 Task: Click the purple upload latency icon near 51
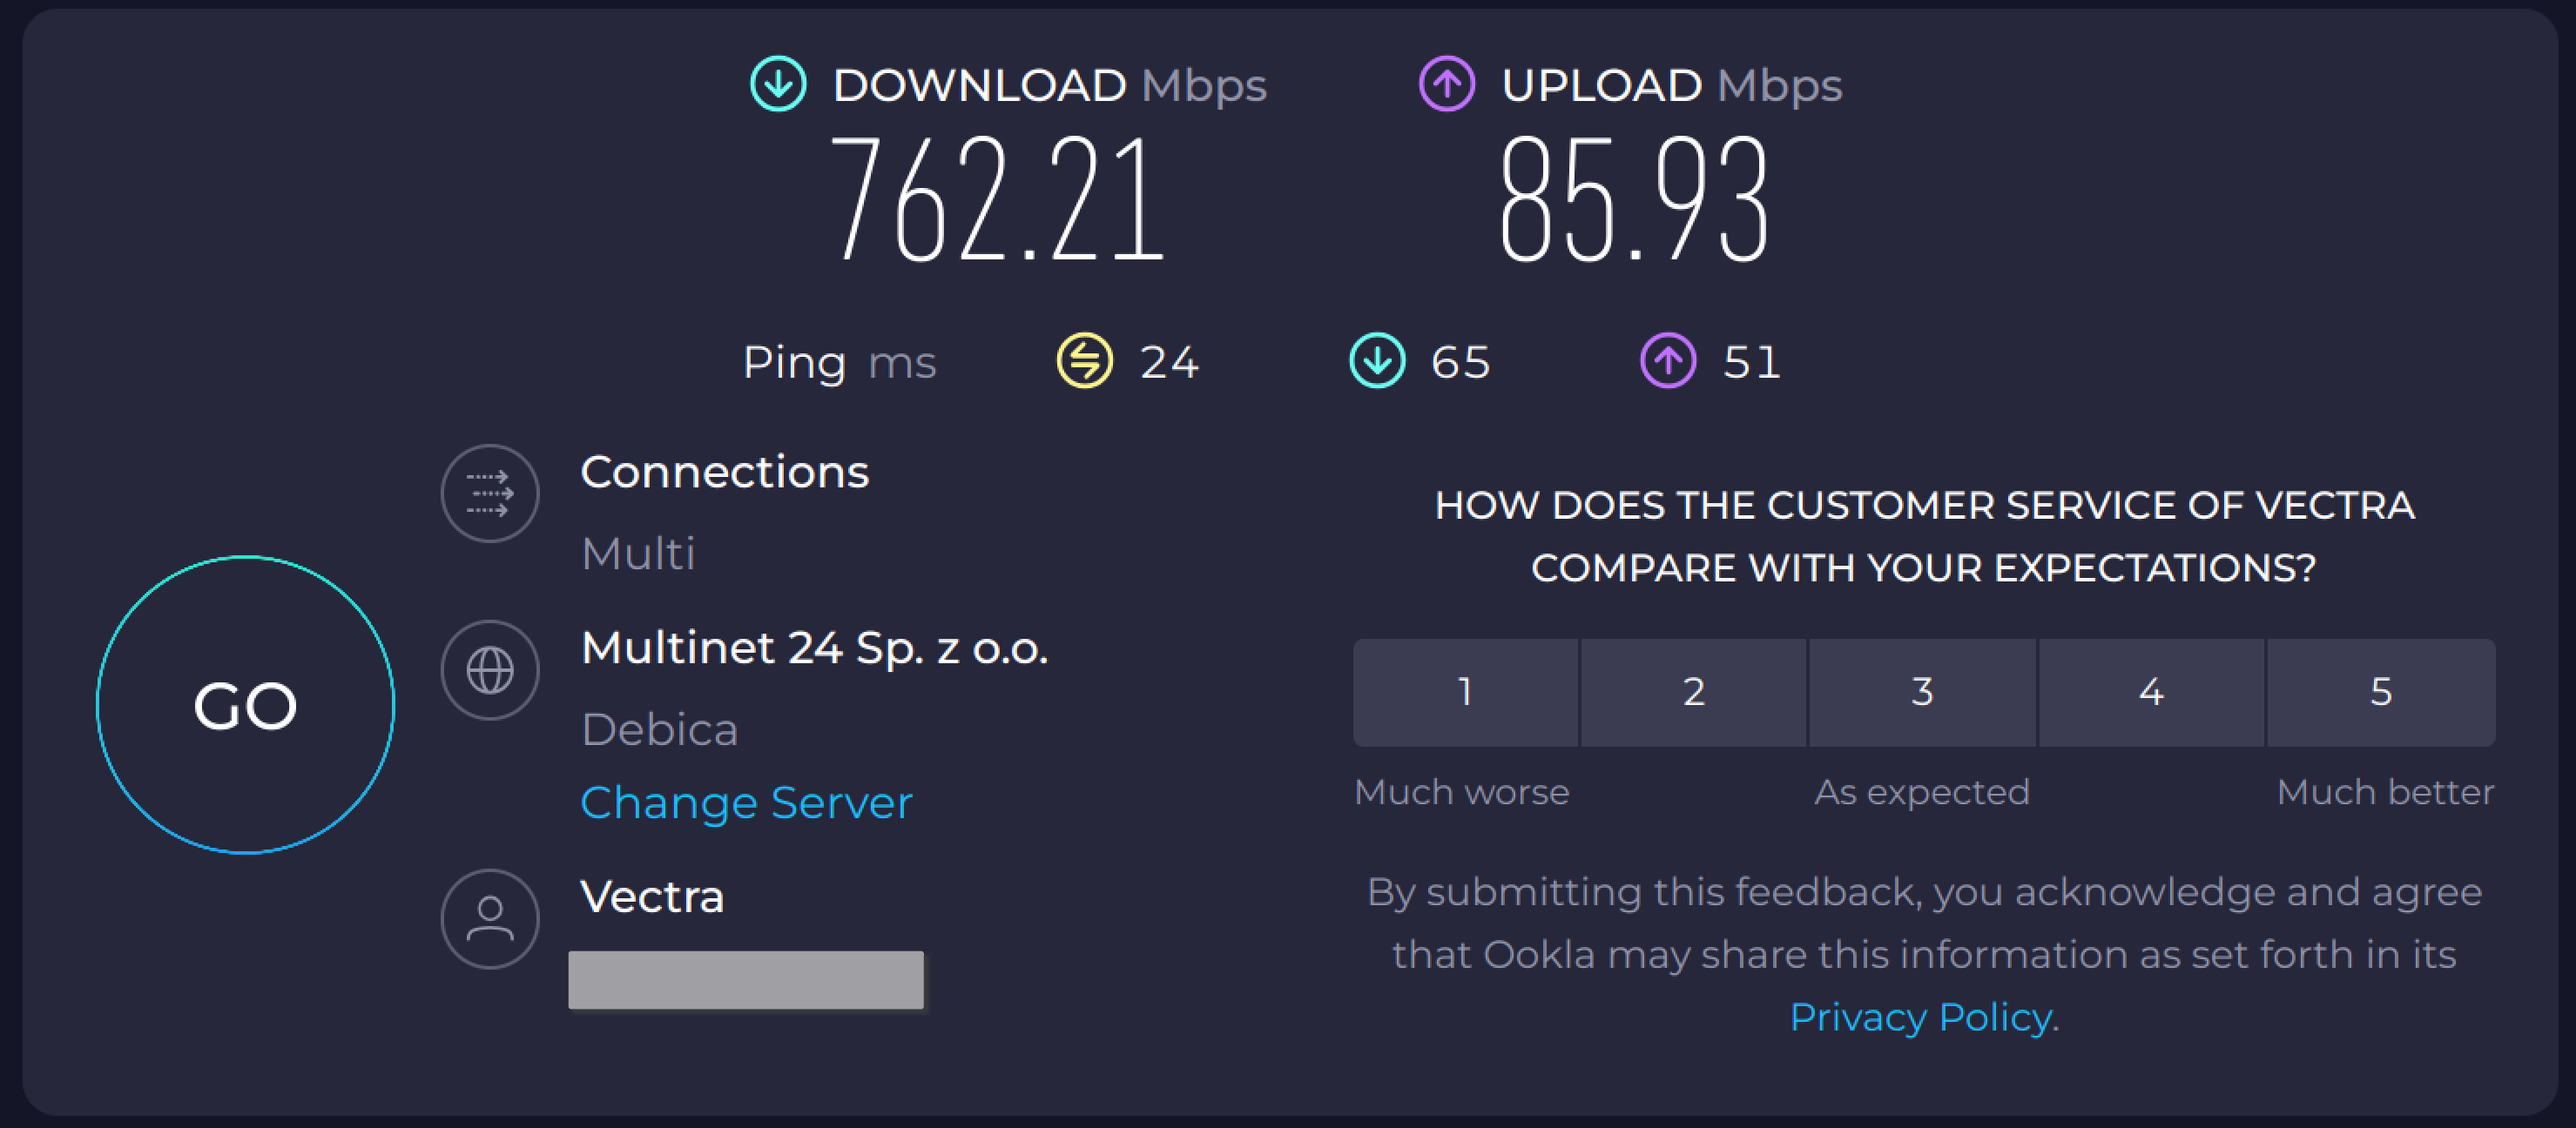point(1668,360)
